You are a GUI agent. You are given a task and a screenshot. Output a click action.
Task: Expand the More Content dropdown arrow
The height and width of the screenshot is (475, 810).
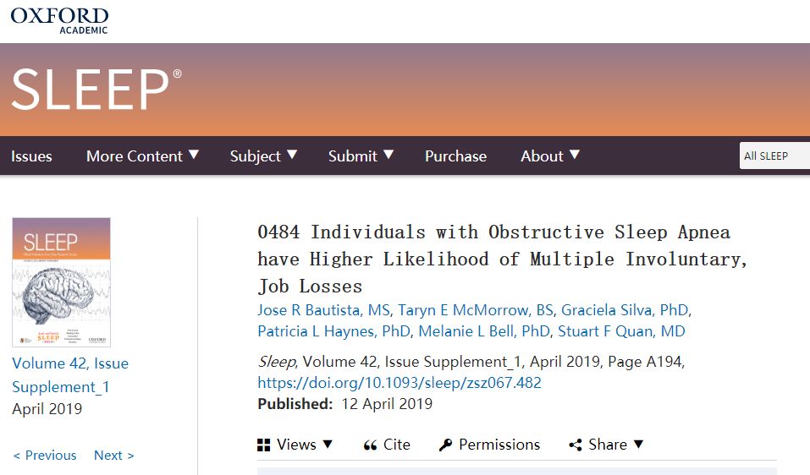(x=194, y=154)
